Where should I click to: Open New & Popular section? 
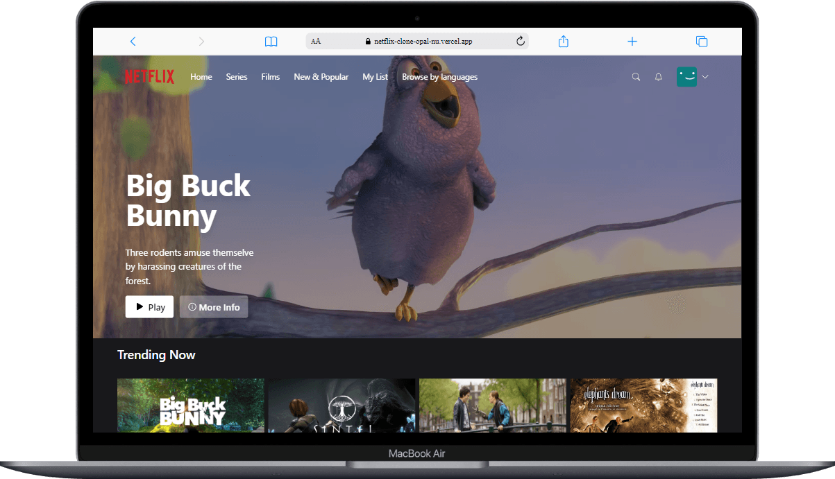[x=321, y=77]
